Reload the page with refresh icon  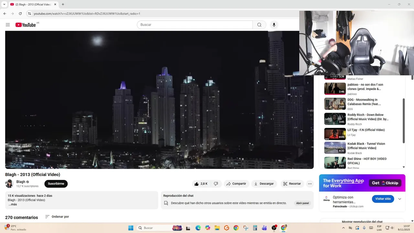point(20,14)
